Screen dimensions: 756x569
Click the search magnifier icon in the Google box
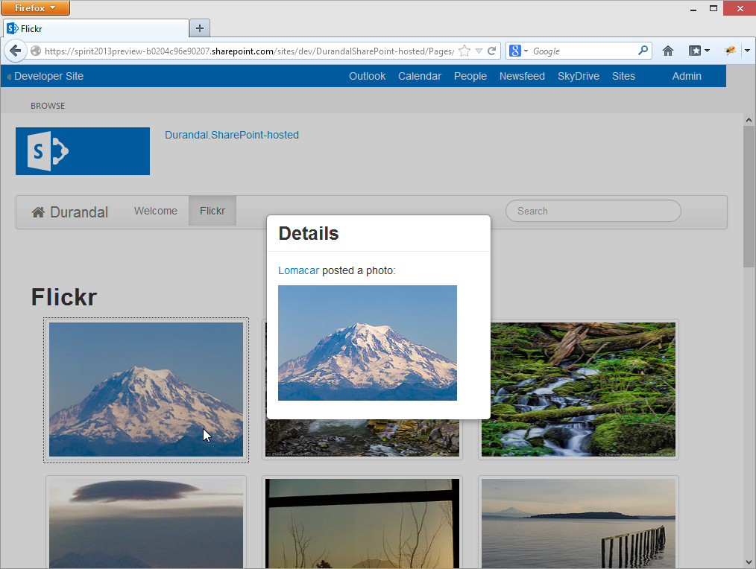point(643,51)
